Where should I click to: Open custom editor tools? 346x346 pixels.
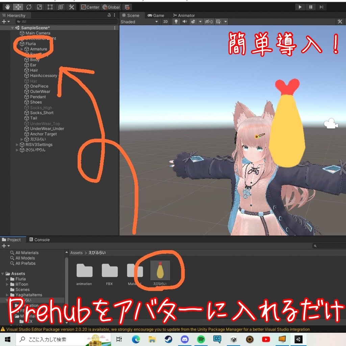pos(71,7)
